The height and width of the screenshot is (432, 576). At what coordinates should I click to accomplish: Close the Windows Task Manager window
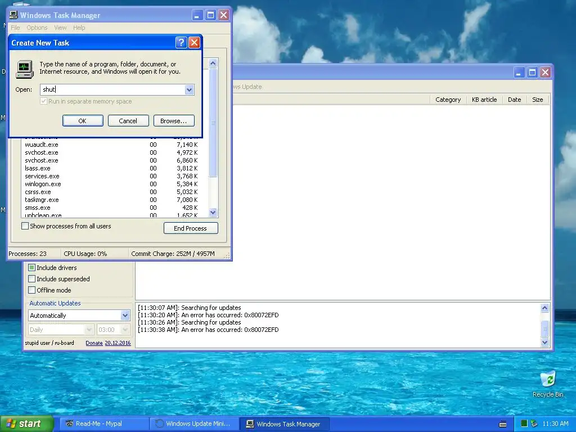click(x=224, y=15)
